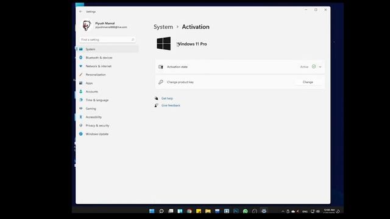Open Bluetooth & devices settings
The width and height of the screenshot is (390, 219).
click(108, 58)
